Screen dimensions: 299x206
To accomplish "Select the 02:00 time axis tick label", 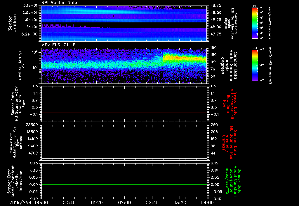I will (124, 203).
